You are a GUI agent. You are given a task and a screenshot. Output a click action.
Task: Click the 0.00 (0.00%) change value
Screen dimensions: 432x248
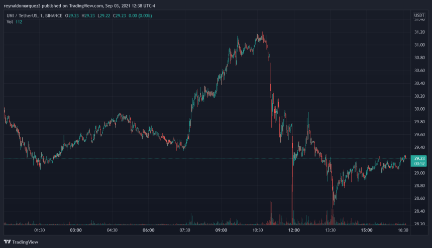137,16
